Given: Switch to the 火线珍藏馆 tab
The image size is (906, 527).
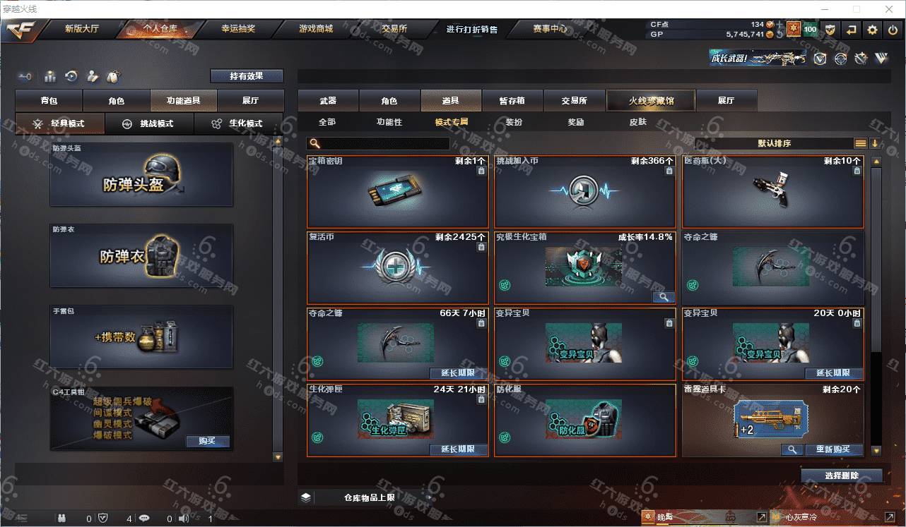Looking at the screenshot, I should (x=651, y=101).
